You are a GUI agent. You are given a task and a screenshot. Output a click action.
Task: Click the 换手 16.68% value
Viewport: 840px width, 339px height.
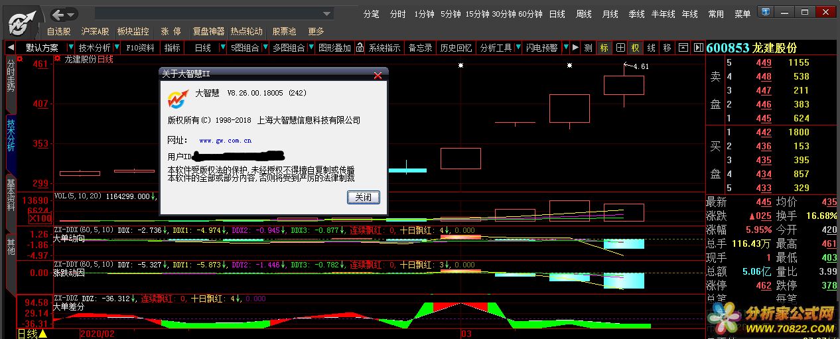pos(821,216)
